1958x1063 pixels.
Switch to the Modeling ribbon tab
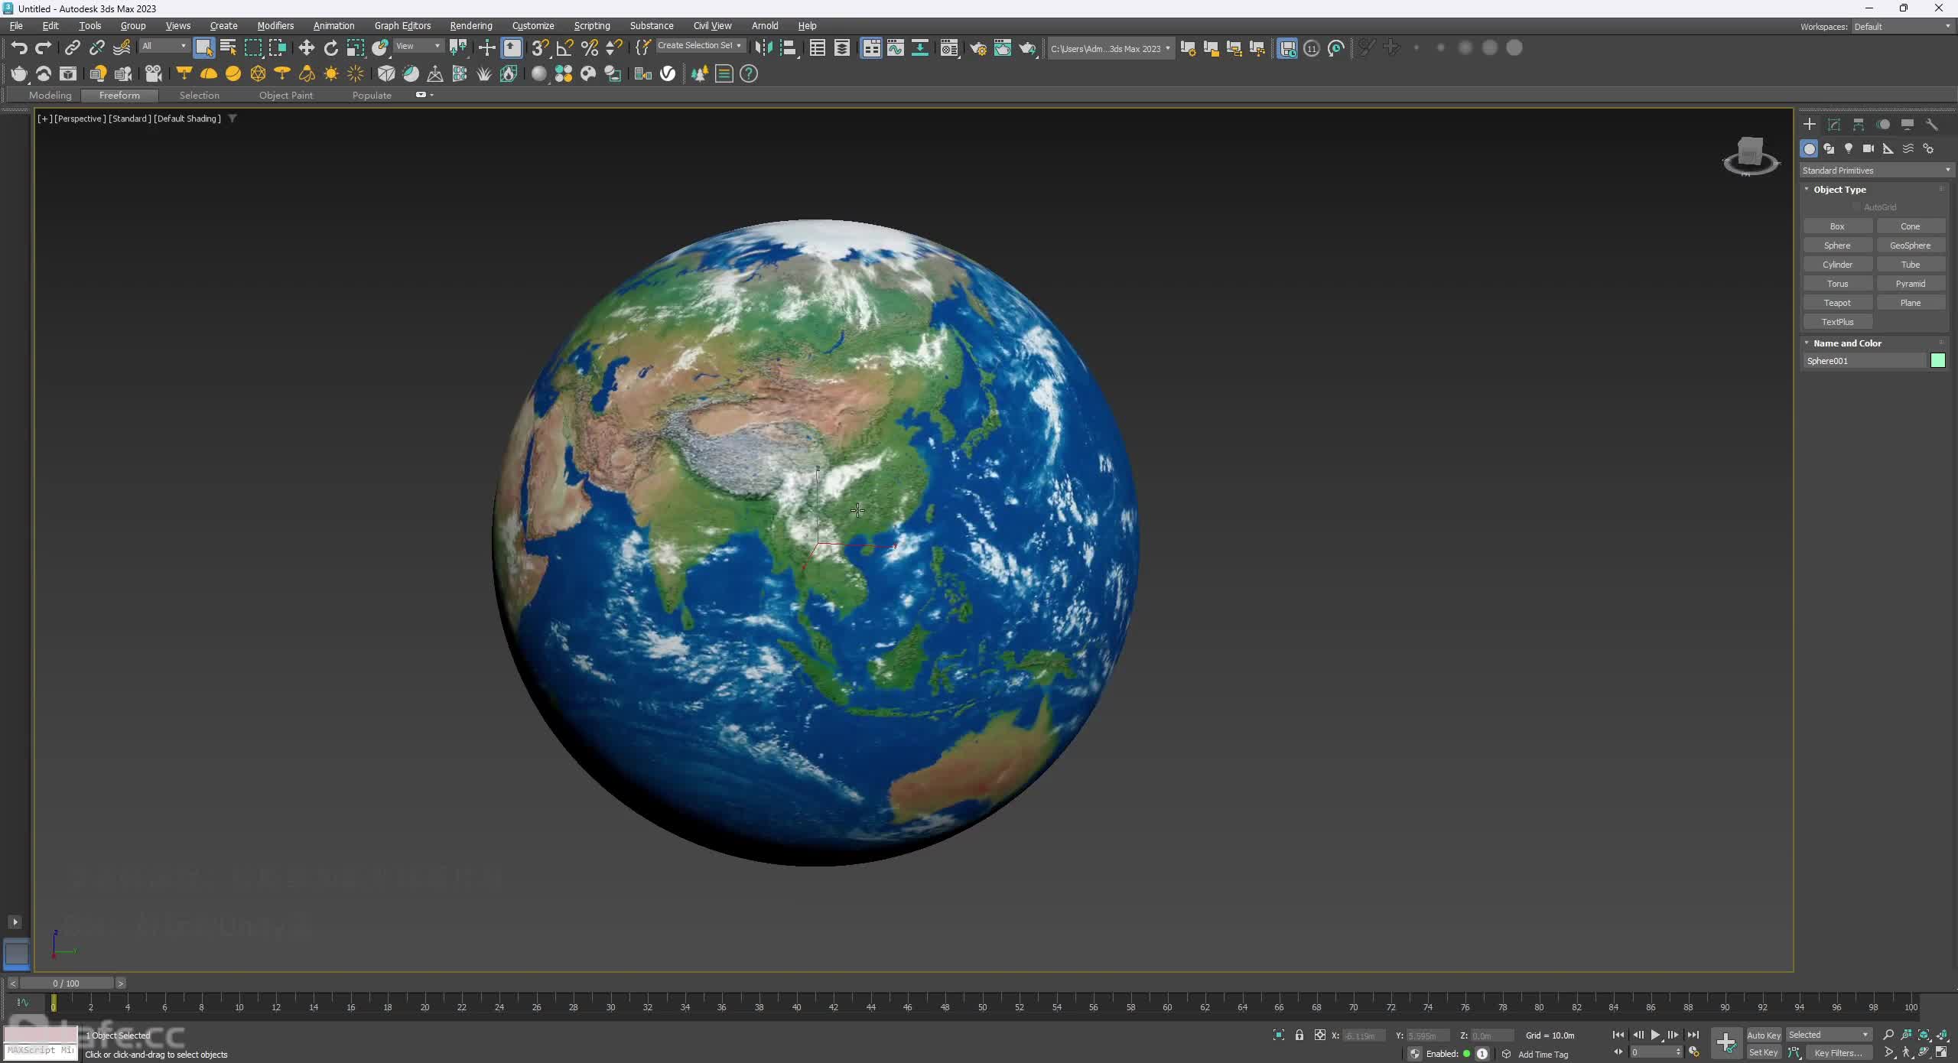(x=50, y=96)
